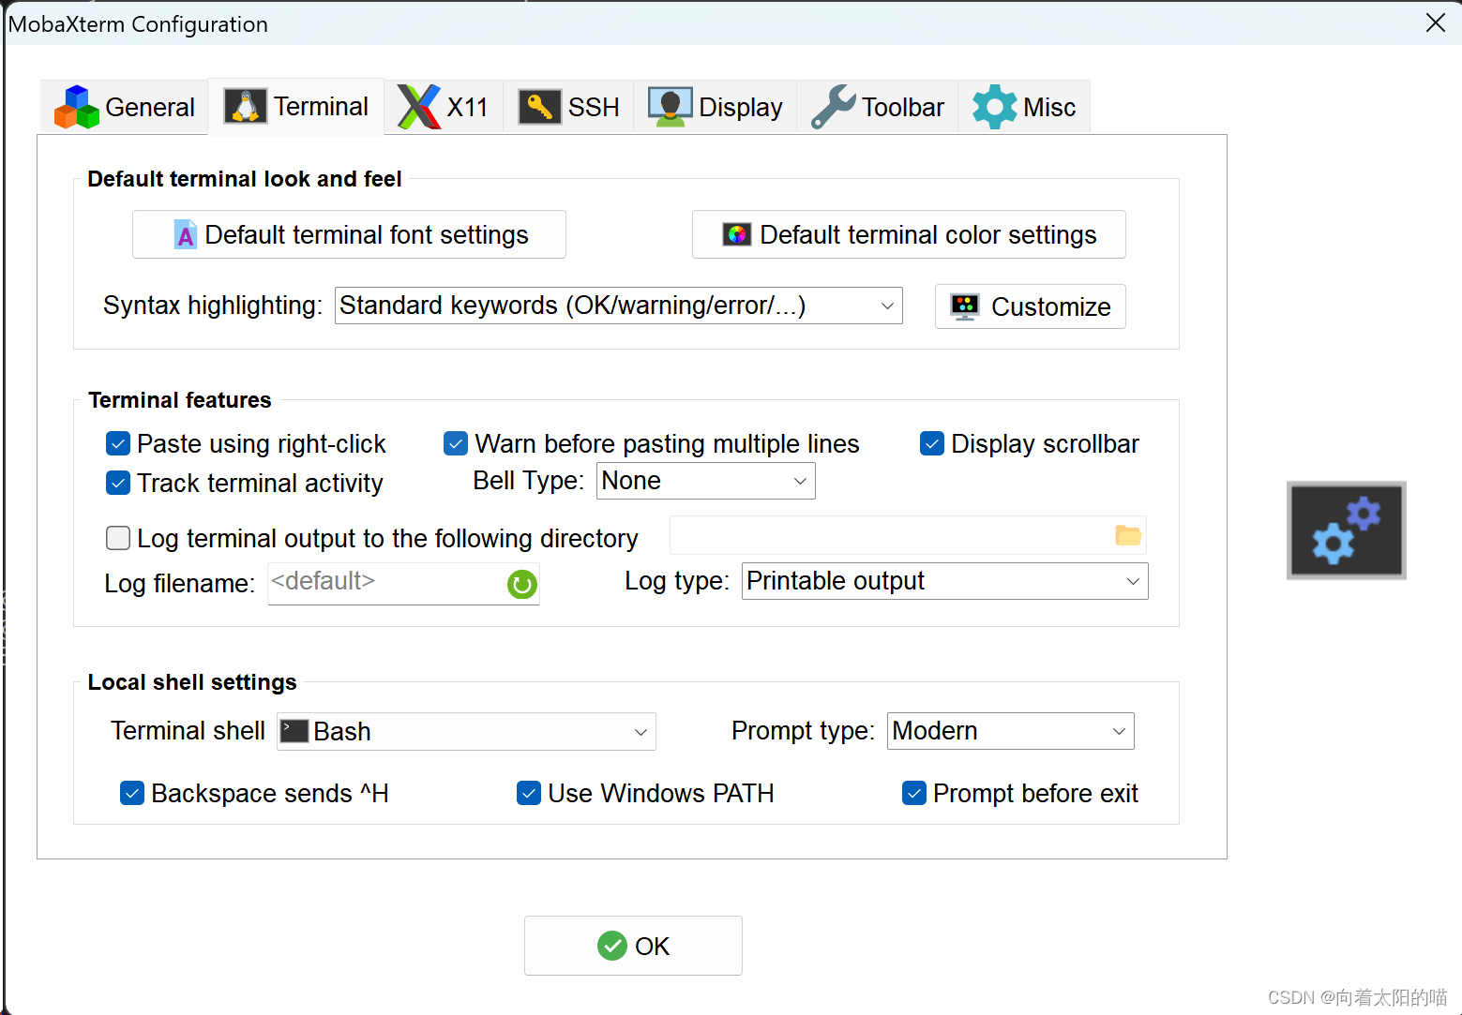Click the green checkmark icon on OK
Image resolution: width=1462 pixels, height=1015 pixels.
[x=612, y=946]
